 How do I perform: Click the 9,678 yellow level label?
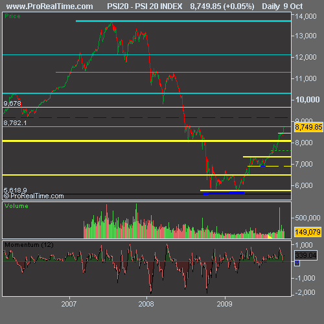pos(12,103)
